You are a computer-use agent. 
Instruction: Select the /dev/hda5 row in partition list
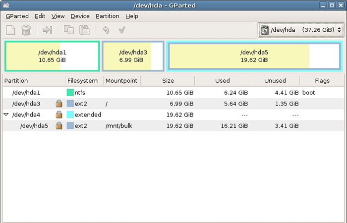point(173,126)
